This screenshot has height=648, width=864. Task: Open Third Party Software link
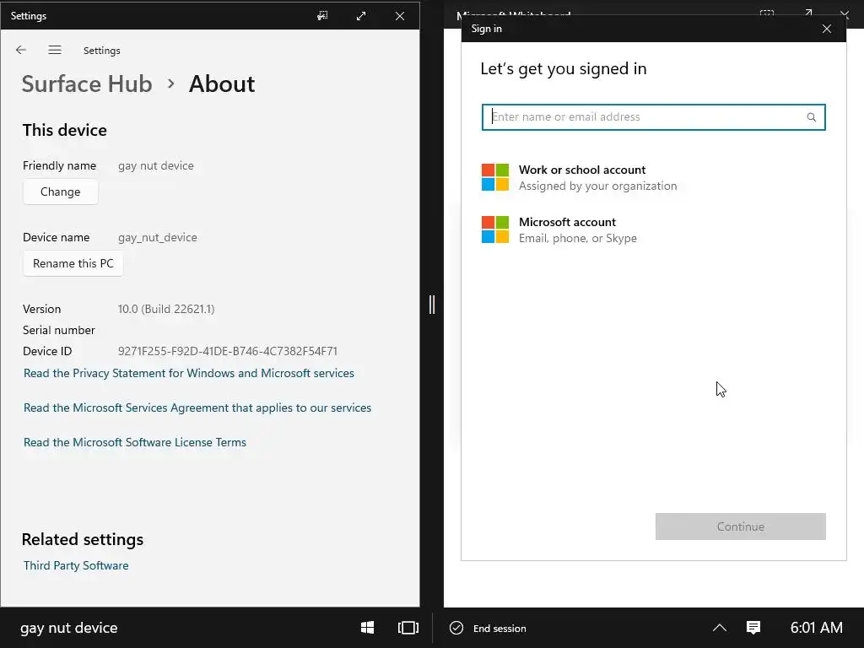[76, 565]
